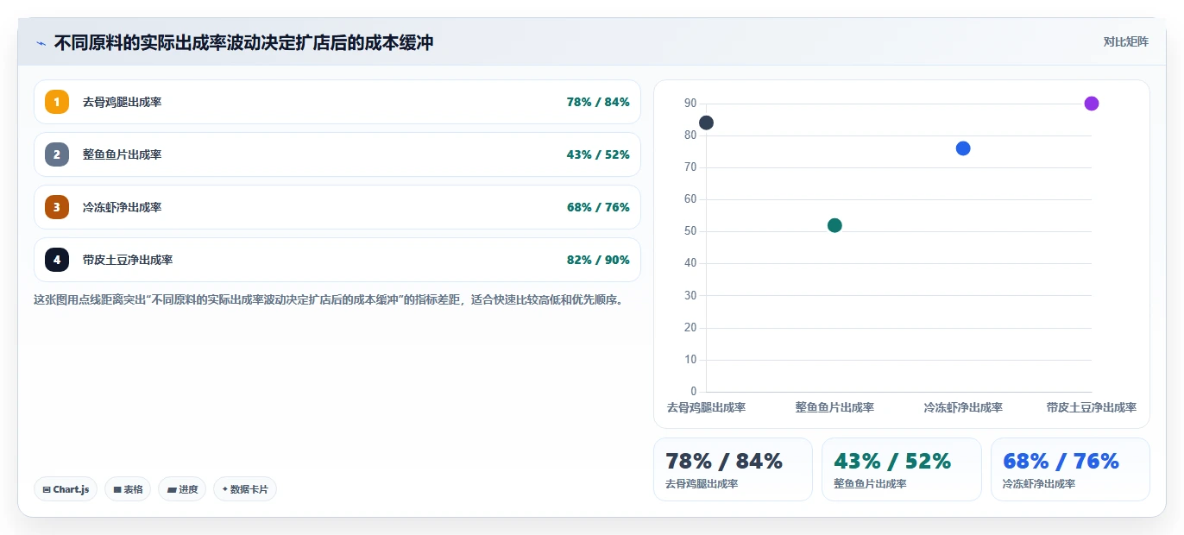Click the 78% / 84% value in list
The height and width of the screenshot is (535, 1184).
[598, 102]
